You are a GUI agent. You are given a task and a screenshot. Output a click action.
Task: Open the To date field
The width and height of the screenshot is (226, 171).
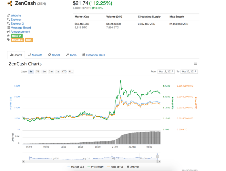click(x=189, y=71)
